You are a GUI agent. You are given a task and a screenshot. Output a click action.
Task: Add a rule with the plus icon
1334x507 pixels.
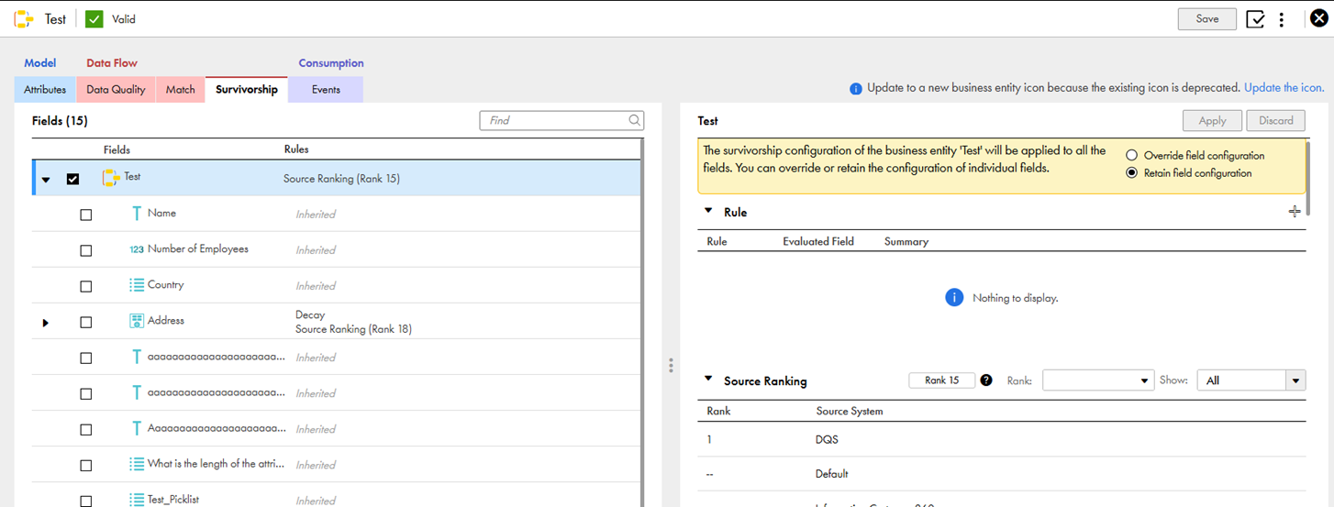coord(1295,212)
